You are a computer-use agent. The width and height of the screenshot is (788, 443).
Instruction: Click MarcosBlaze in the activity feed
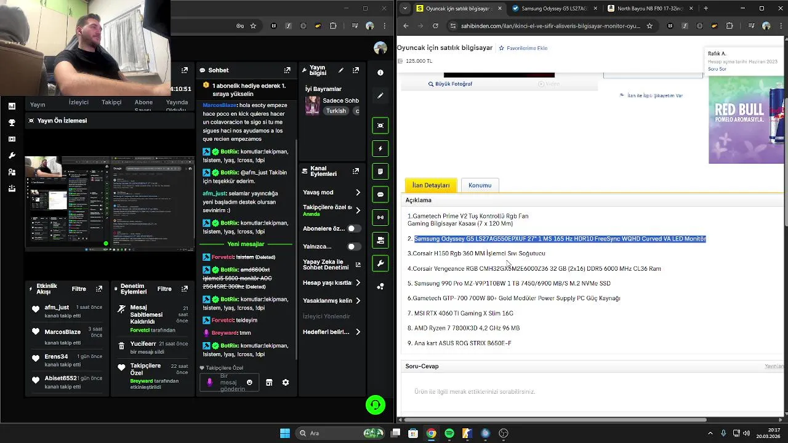click(x=63, y=332)
